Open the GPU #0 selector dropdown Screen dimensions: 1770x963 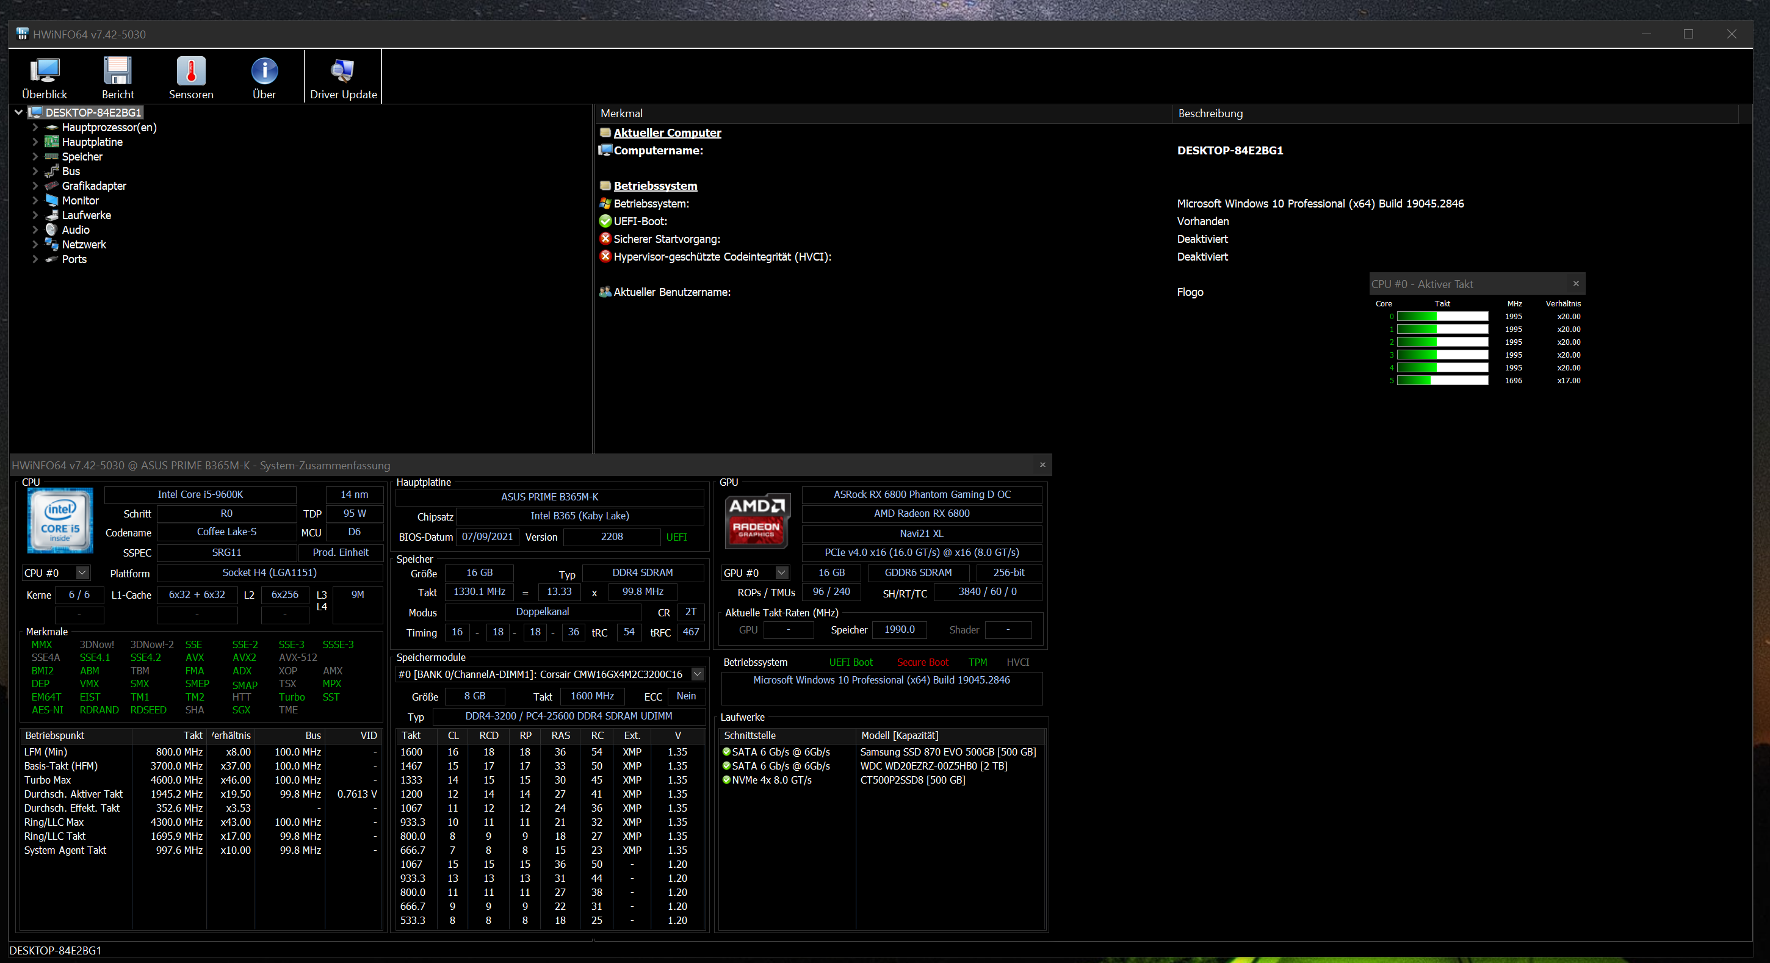point(781,572)
